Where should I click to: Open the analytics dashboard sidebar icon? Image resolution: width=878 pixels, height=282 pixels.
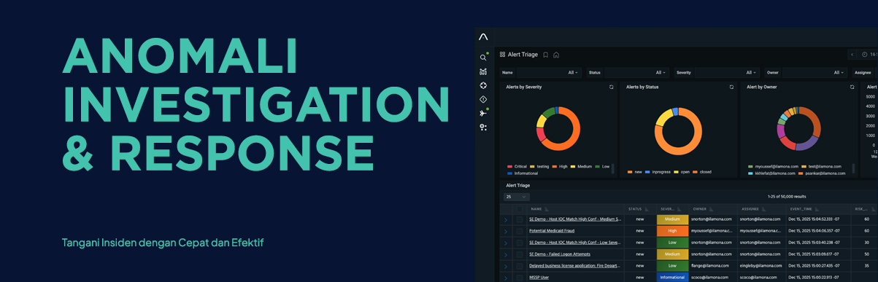[483, 71]
